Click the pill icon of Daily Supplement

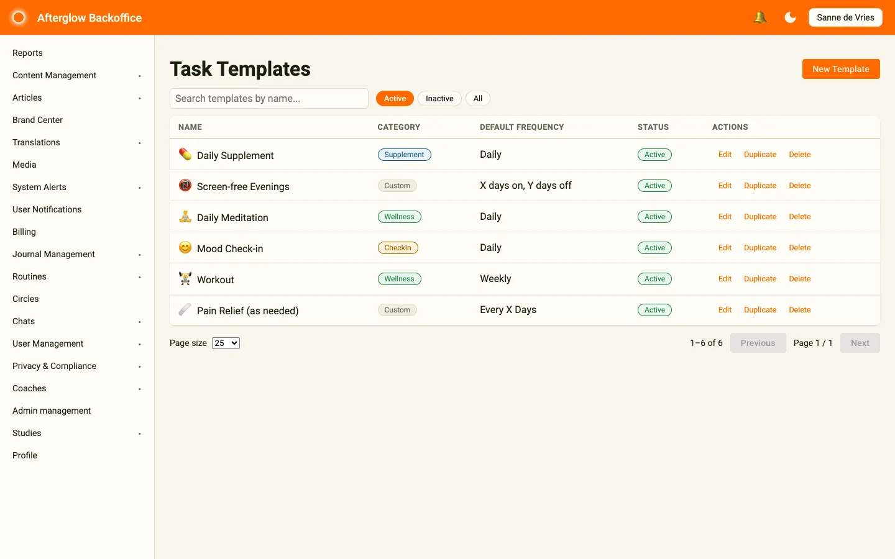click(x=185, y=154)
